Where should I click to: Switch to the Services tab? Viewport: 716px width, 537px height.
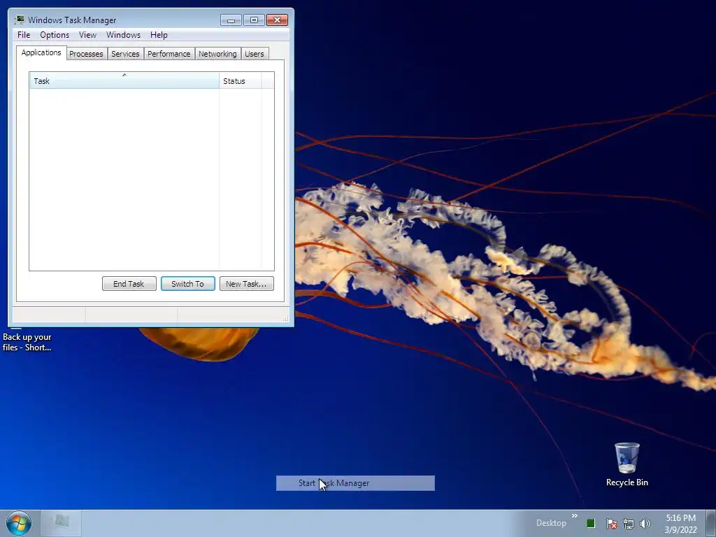125,54
